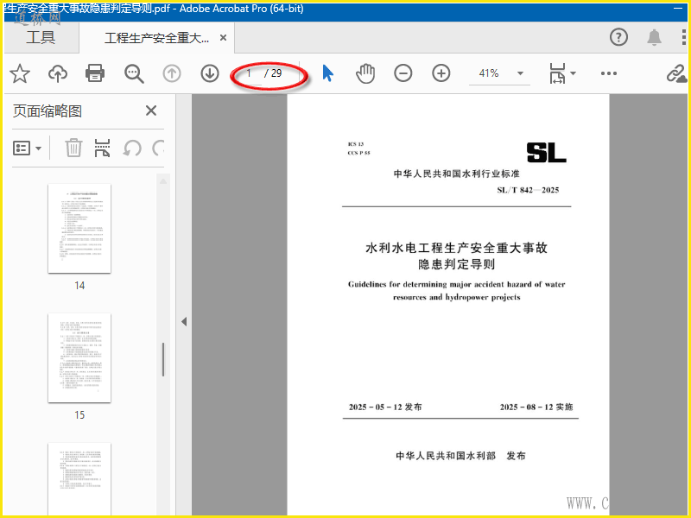Image resolution: width=691 pixels, height=518 pixels.
Task: Click the thumbnails scroll up arrow
Action: pos(163,181)
